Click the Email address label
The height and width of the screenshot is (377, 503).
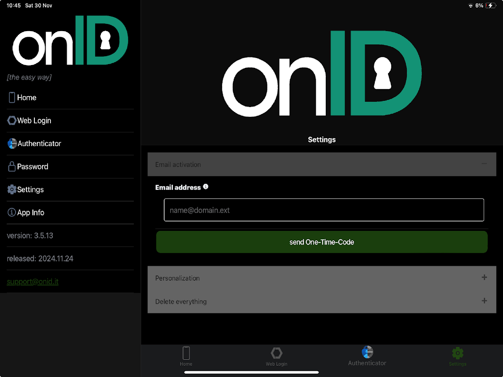coord(178,188)
